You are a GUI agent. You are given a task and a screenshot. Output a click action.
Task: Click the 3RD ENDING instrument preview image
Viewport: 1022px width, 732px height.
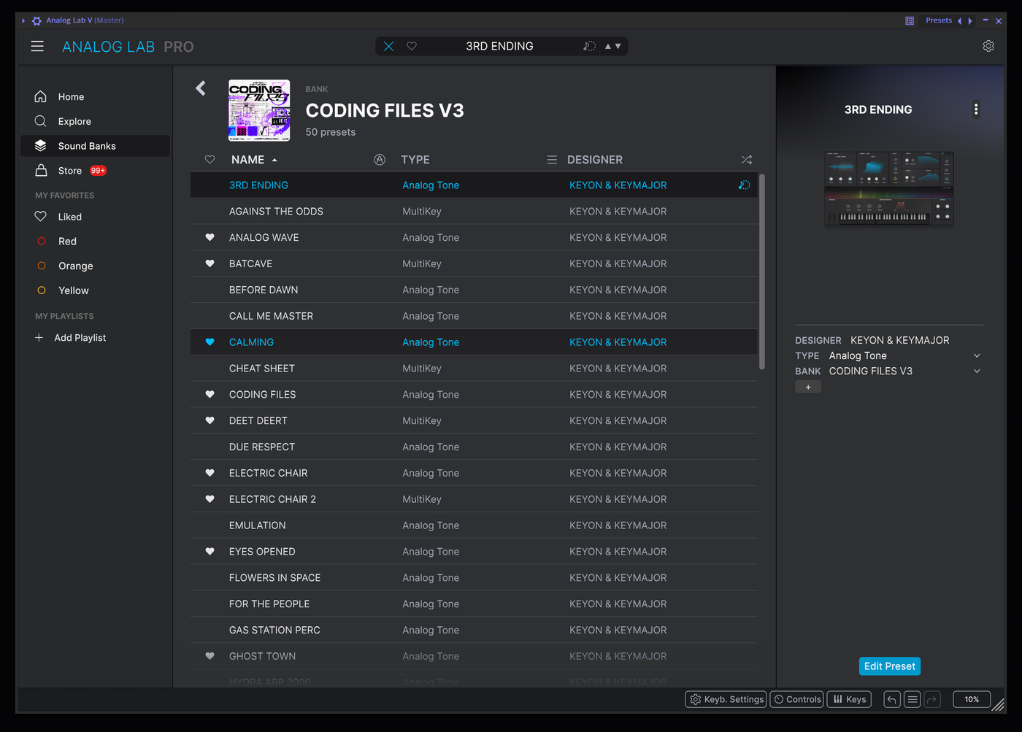pos(888,188)
